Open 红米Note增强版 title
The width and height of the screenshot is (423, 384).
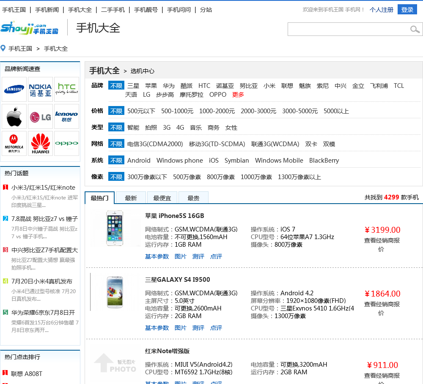[167, 351]
